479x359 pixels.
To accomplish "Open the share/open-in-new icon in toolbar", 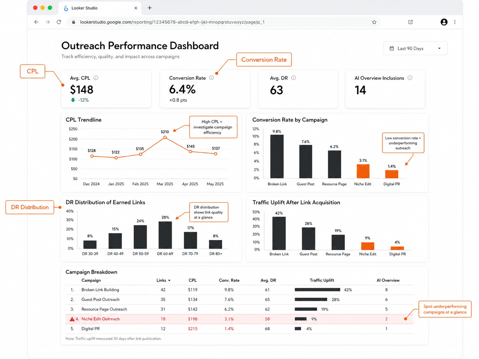I will (411, 22).
